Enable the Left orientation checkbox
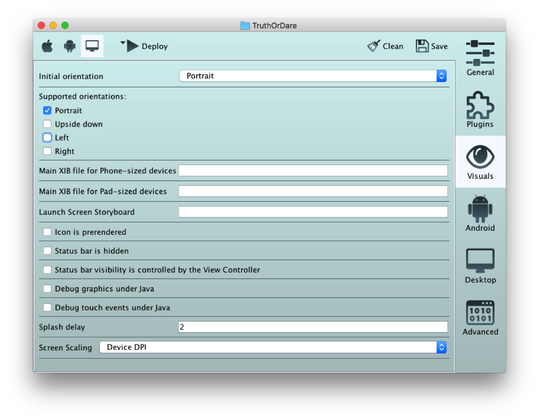 click(47, 137)
